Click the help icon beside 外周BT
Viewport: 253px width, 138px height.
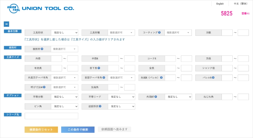pyautogui.click(x=157, y=97)
